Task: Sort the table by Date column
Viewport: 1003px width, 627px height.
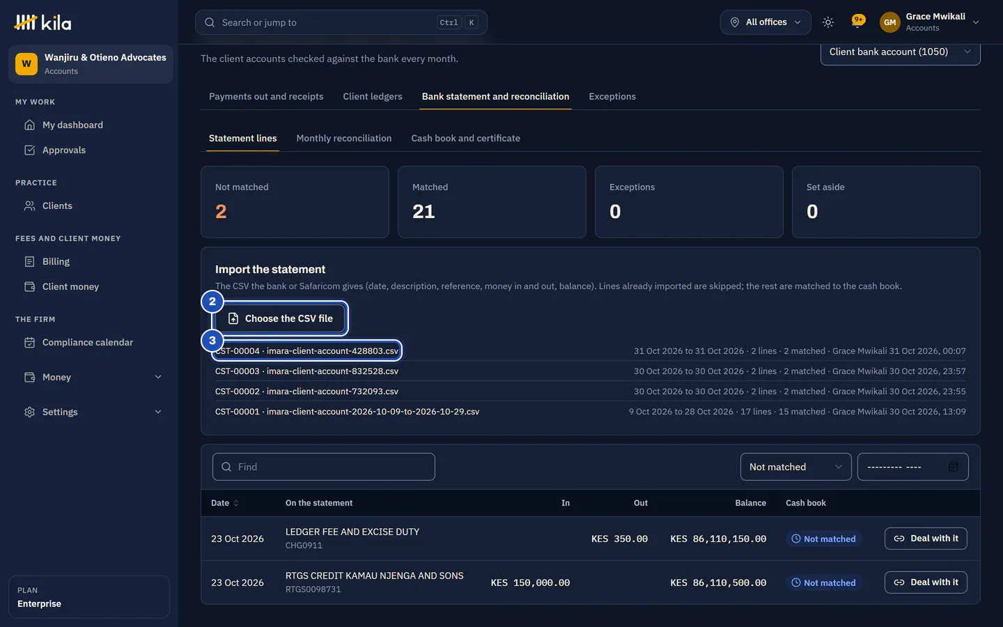Action: tap(224, 503)
